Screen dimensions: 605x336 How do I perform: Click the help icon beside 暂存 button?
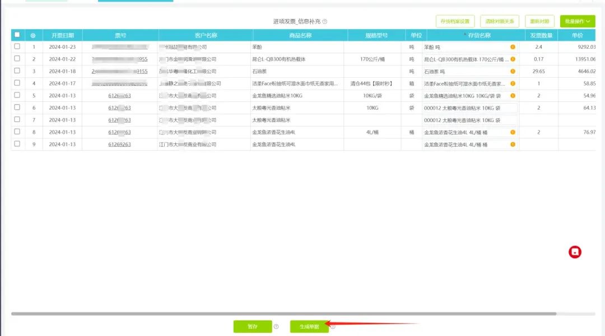click(276, 326)
